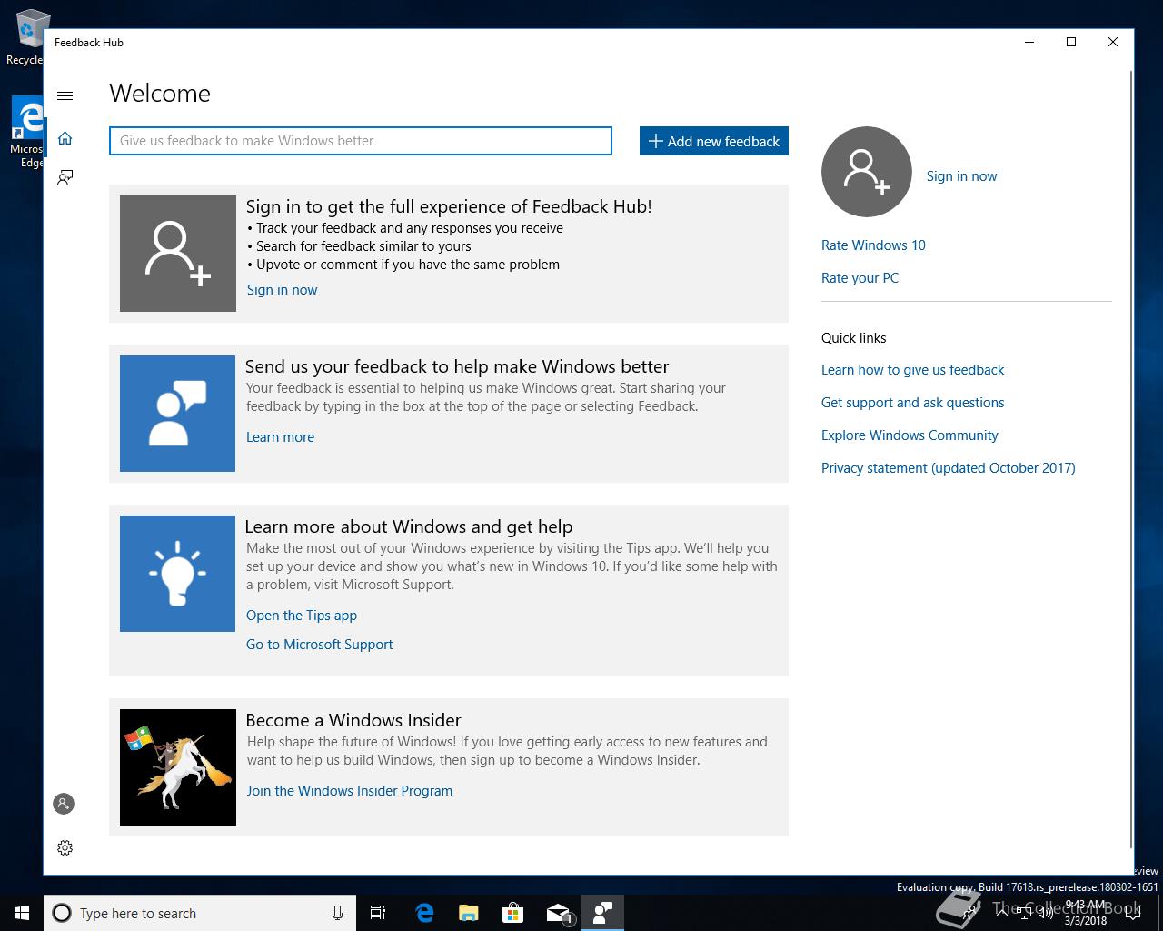Click the Quick links heading

[x=853, y=338]
